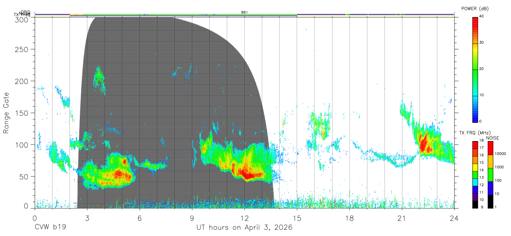Select the red 17–18 MHz TX FRQ swatch
Screen dimensions: 511x236
(x=475, y=145)
